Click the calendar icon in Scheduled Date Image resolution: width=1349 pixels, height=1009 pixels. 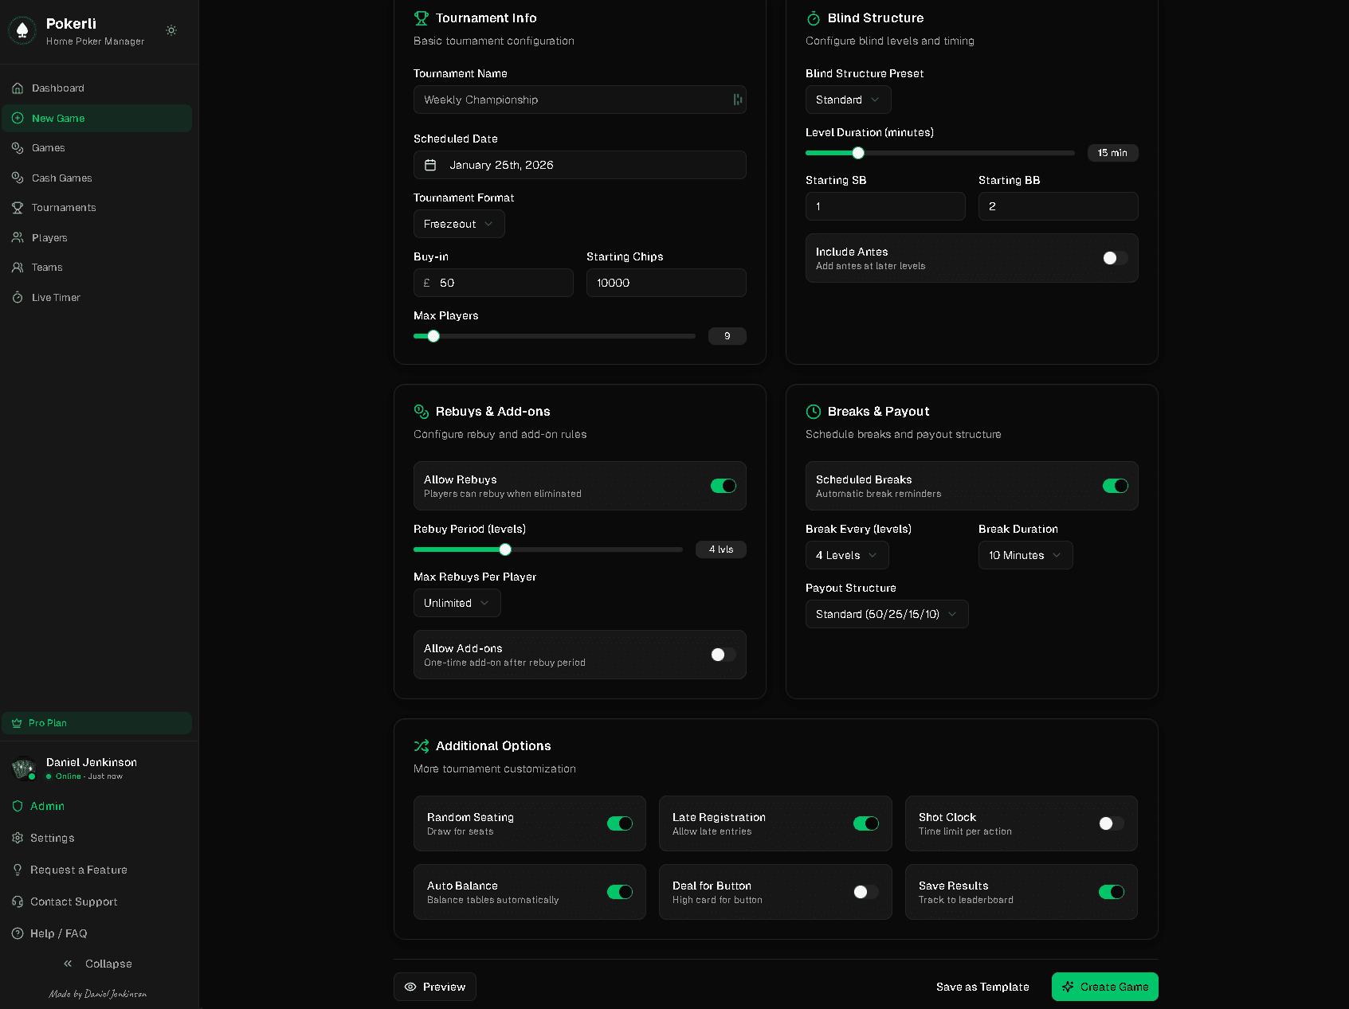pyautogui.click(x=430, y=165)
